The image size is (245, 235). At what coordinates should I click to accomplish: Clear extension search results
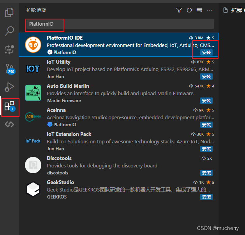pyautogui.click(x=199, y=10)
